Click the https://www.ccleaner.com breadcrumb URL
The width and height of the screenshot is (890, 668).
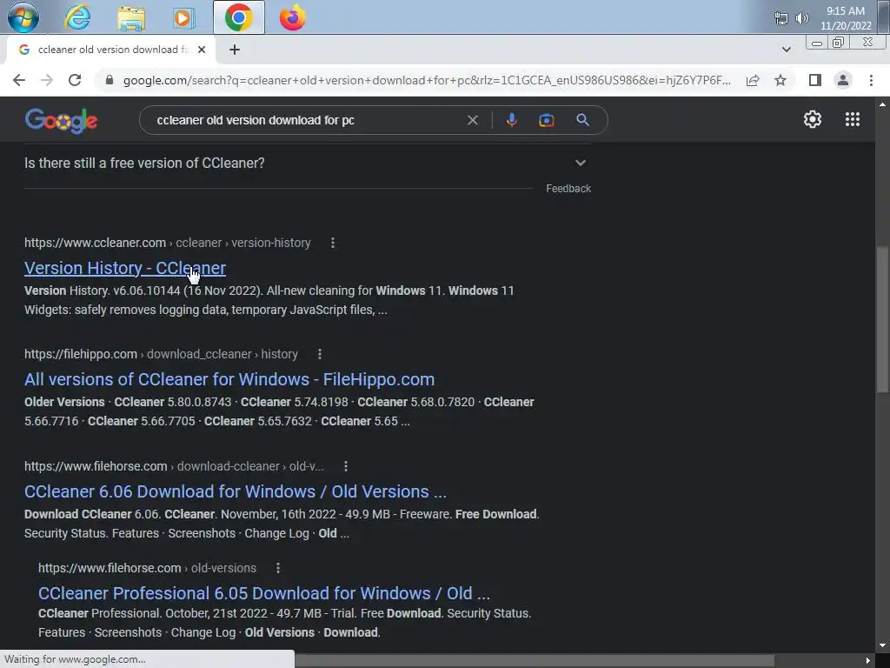(95, 244)
